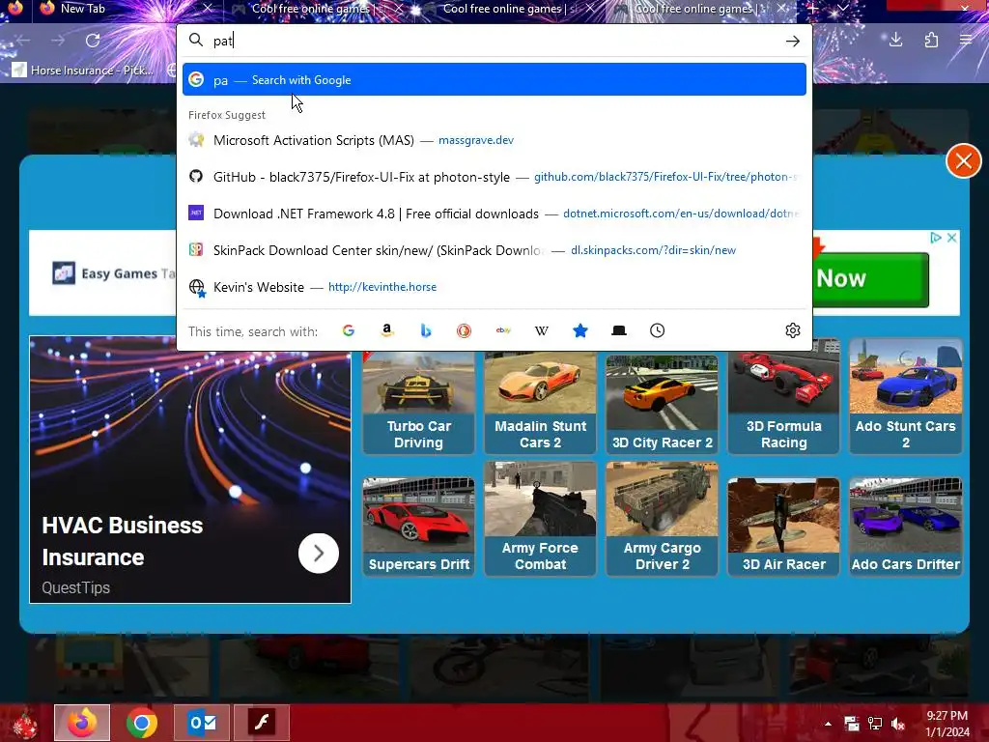Close the New Tab tab
This screenshot has width=989, height=742.
(208, 8)
